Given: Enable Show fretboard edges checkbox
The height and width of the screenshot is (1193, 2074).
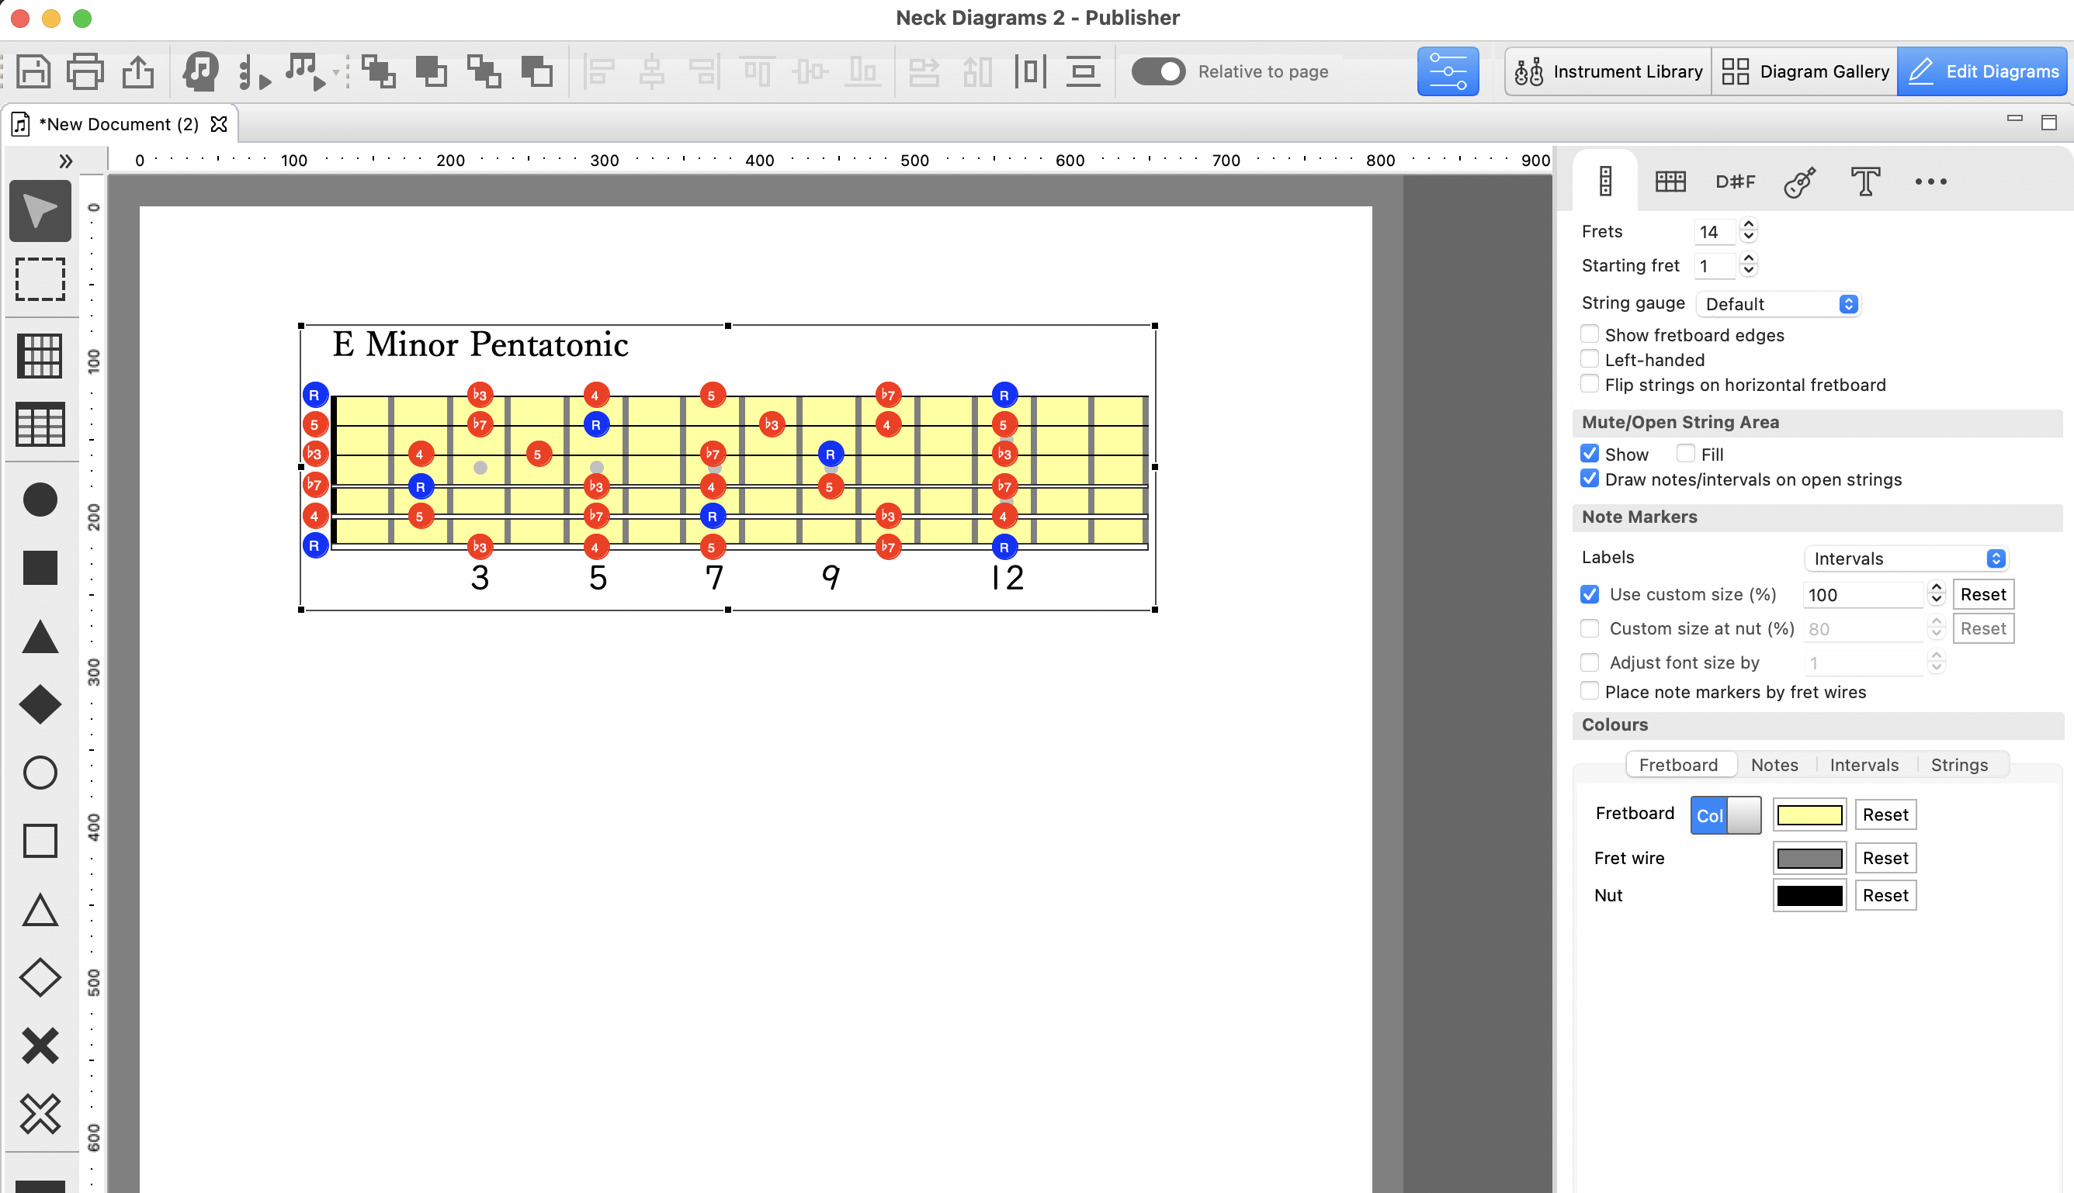Looking at the screenshot, I should [1590, 334].
